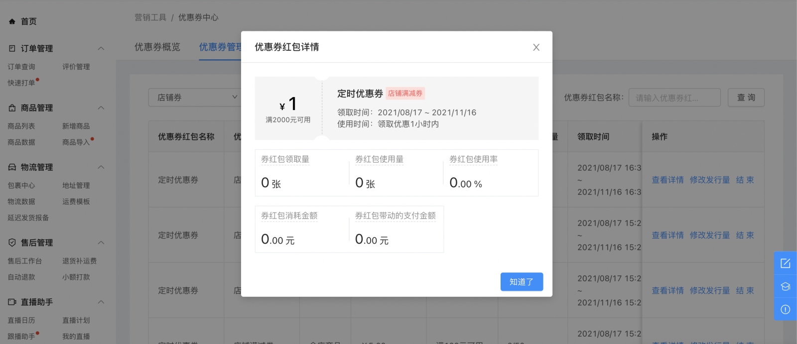The height and width of the screenshot is (344, 797).
Task: Click the live streaming assistant icon
Action: [12, 302]
